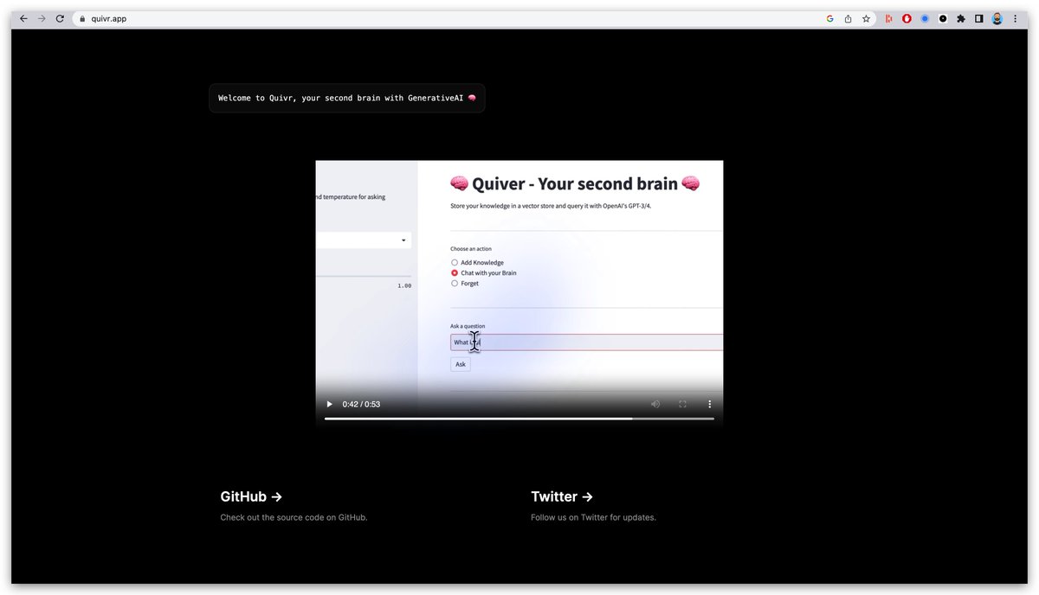Share this page from the address bar
1039x595 pixels.
click(x=848, y=18)
